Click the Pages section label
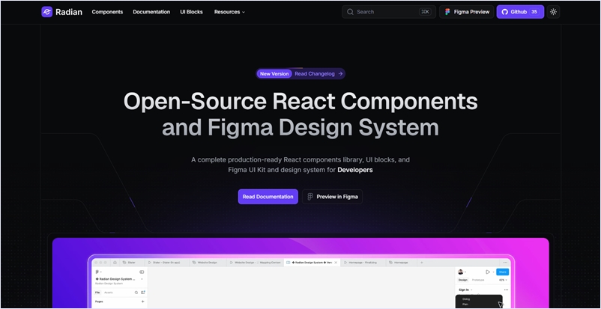601x309 pixels. [99, 302]
